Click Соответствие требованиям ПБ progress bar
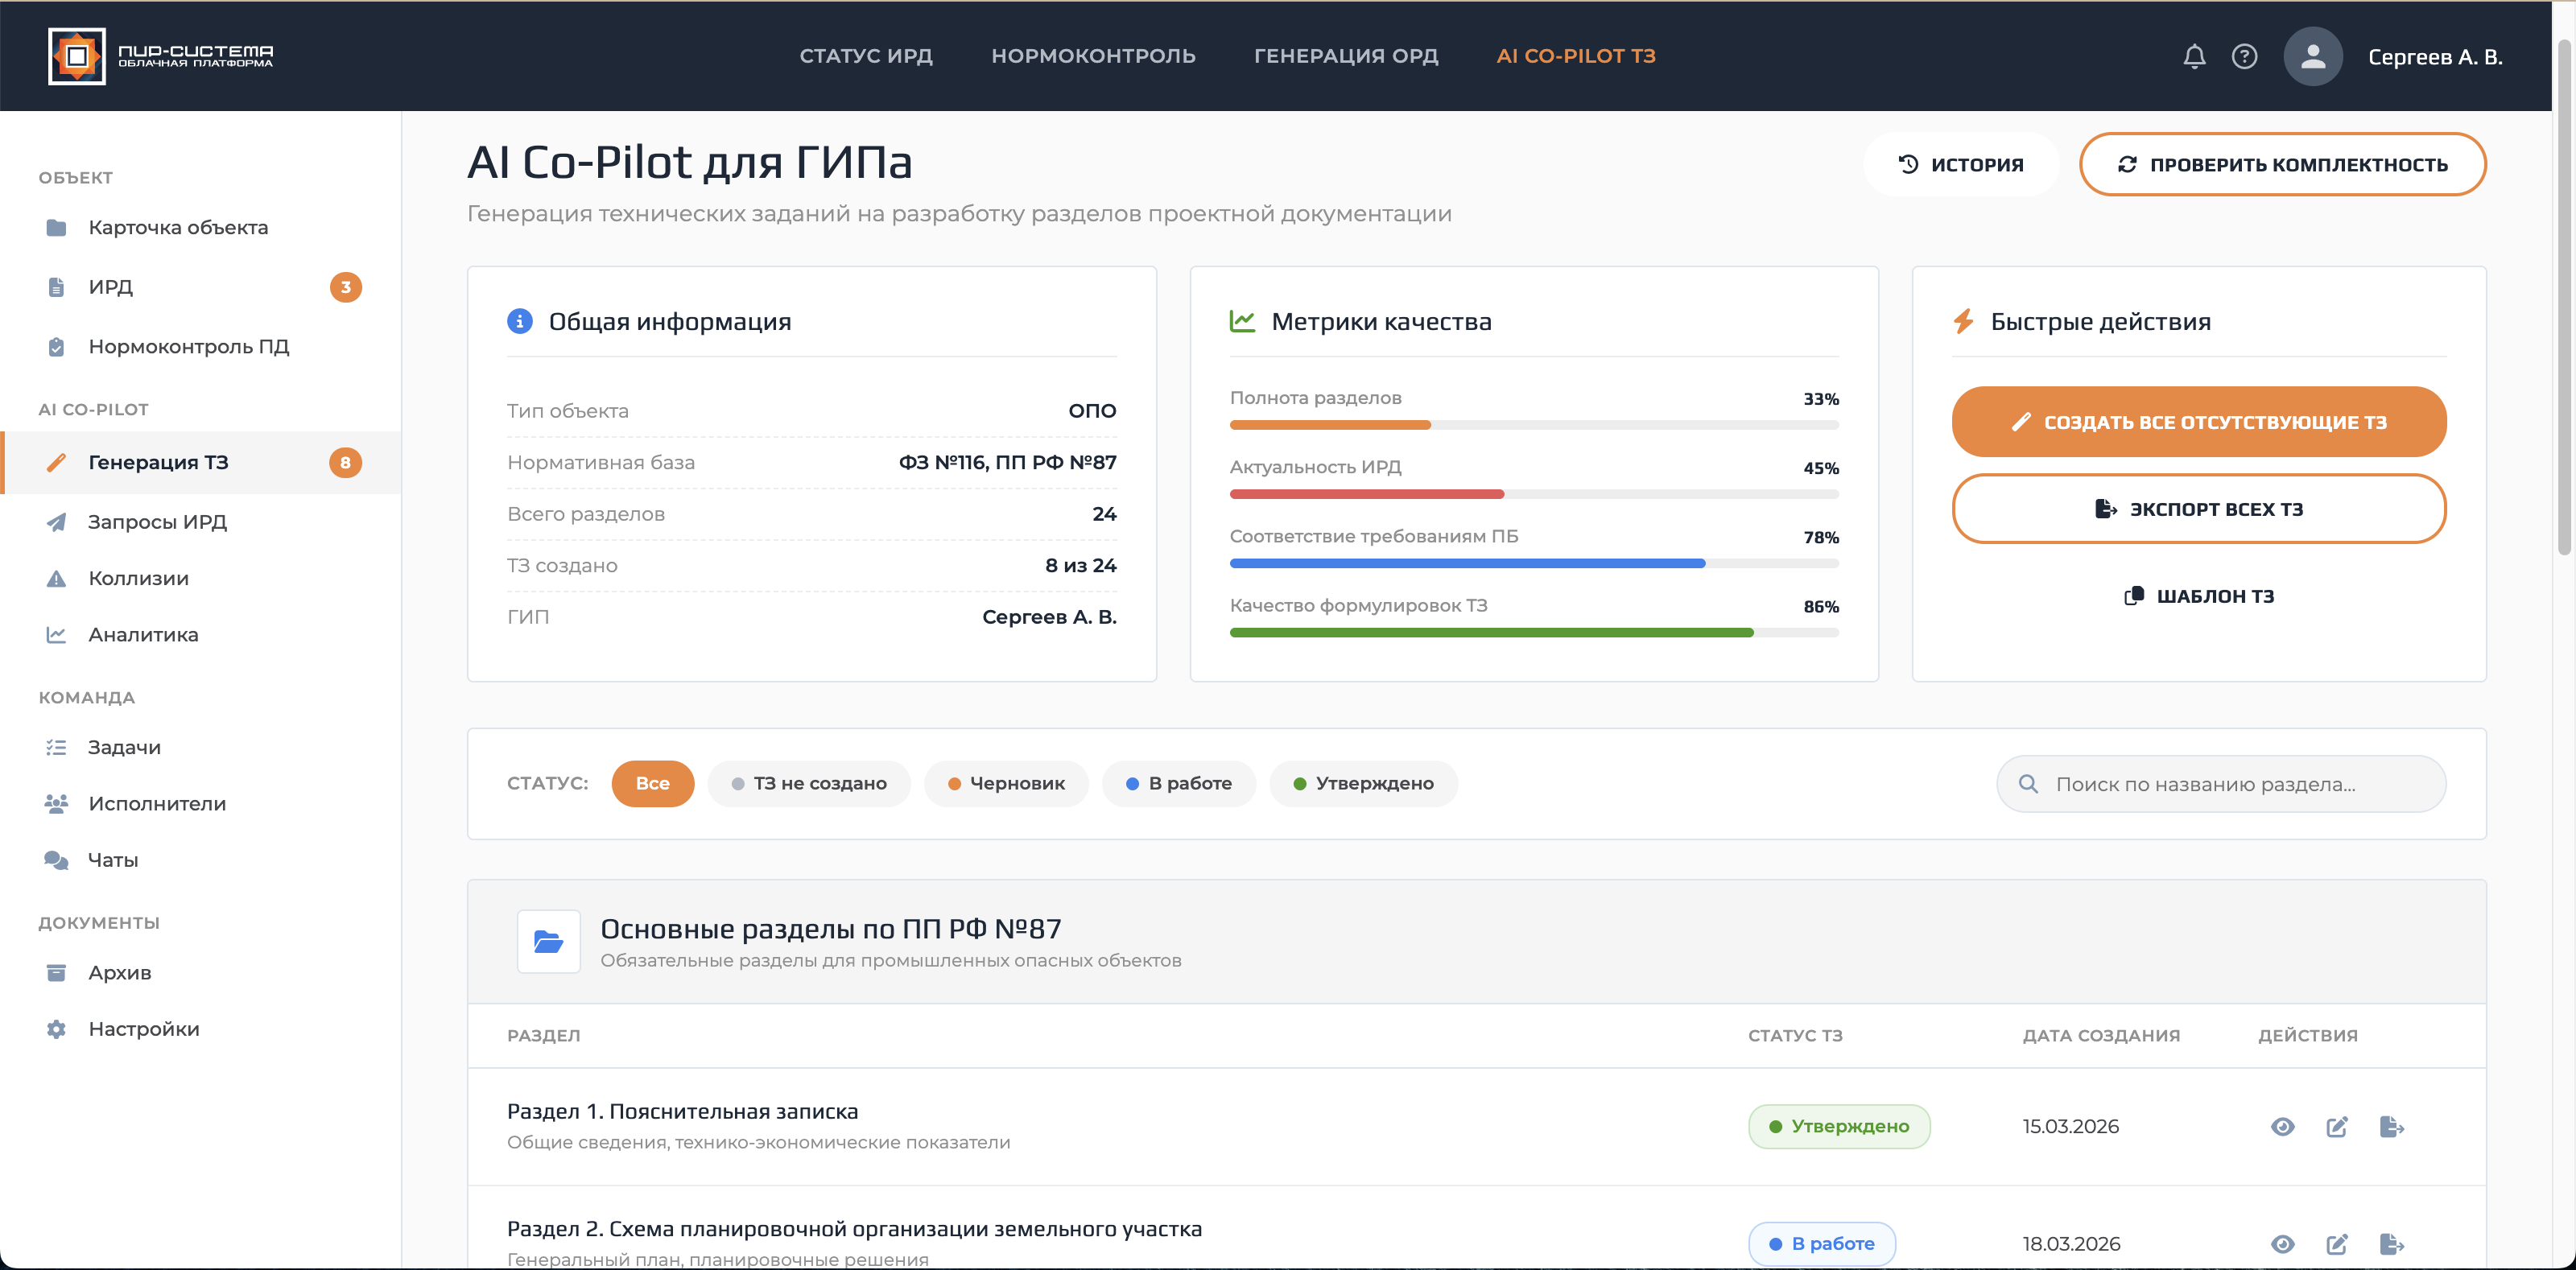The width and height of the screenshot is (2576, 1270). (1533, 564)
